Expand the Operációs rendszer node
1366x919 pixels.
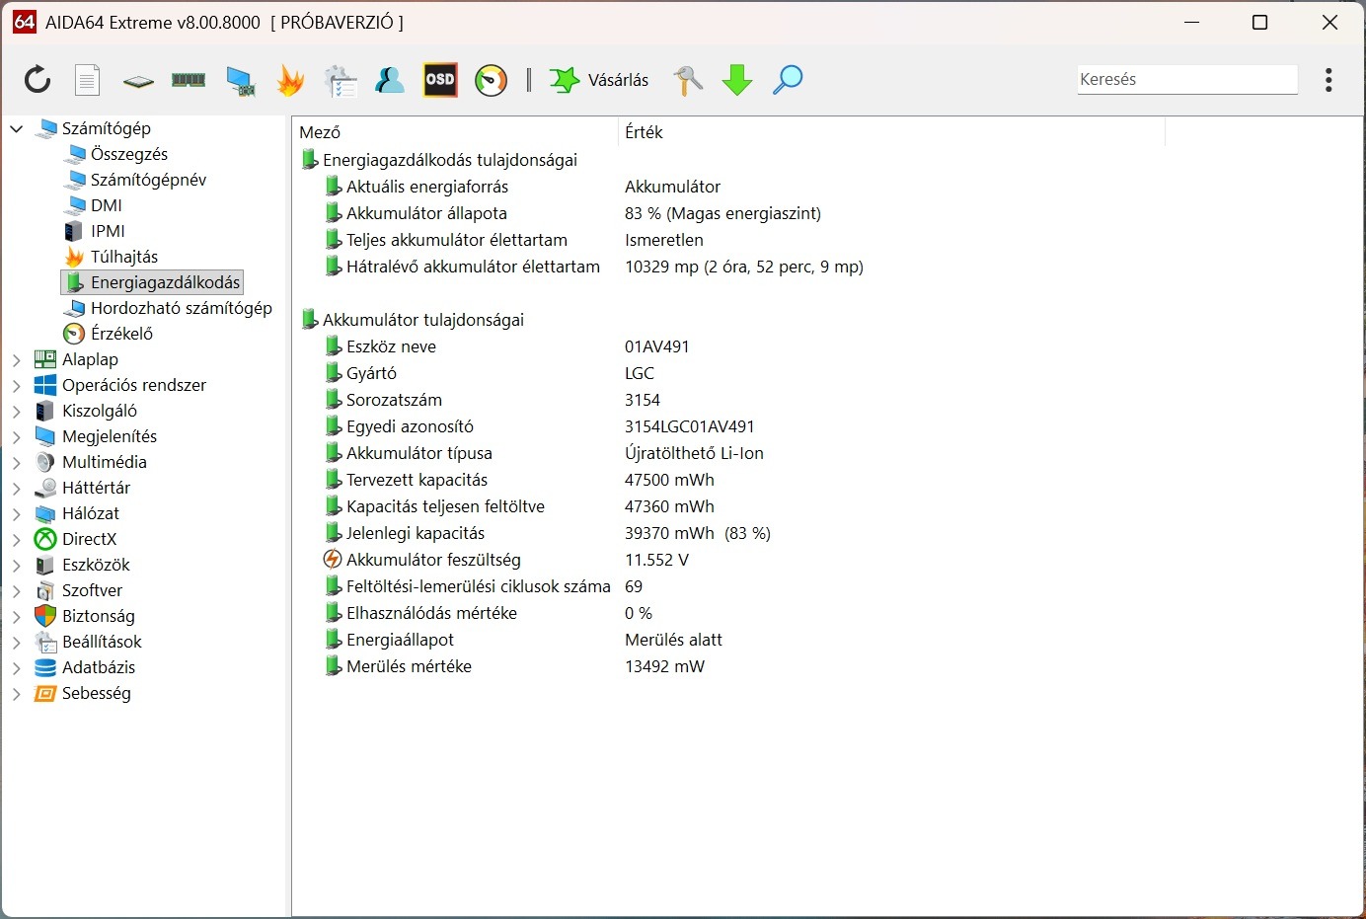(17, 386)
